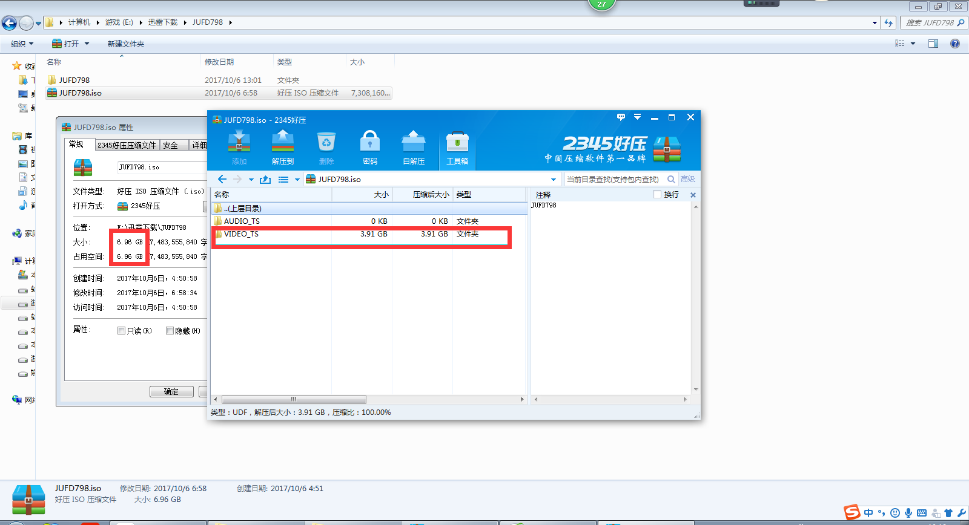This screenshot has width=969, height=525.
Task: Click the 新建文件夹 (New folder) button
Action: point(126,44)
